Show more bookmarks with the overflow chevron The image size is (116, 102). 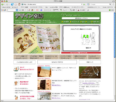(x=115, y=7)
